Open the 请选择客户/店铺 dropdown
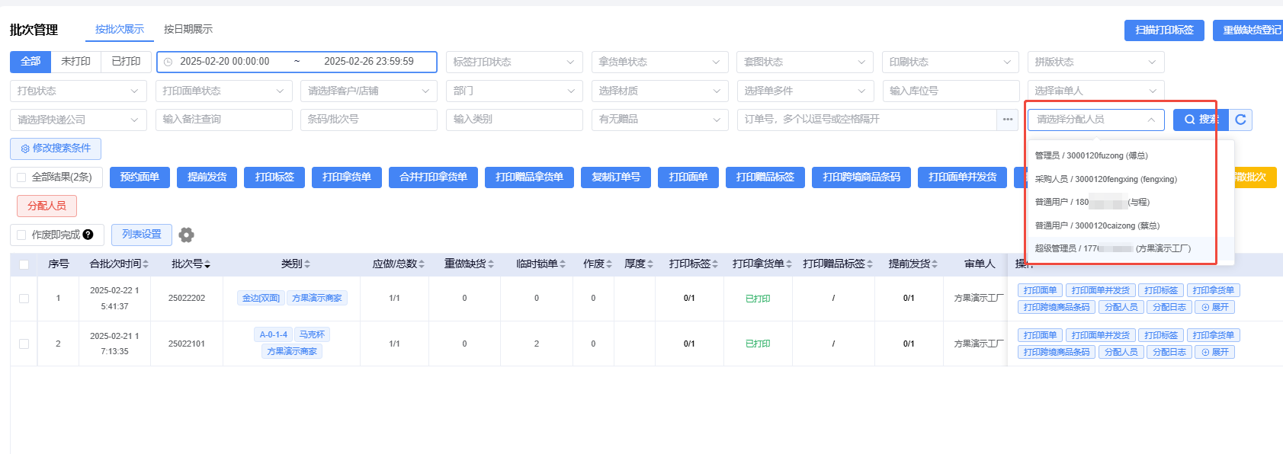This screenshot has height=454, width=1283. coord(369,91)
